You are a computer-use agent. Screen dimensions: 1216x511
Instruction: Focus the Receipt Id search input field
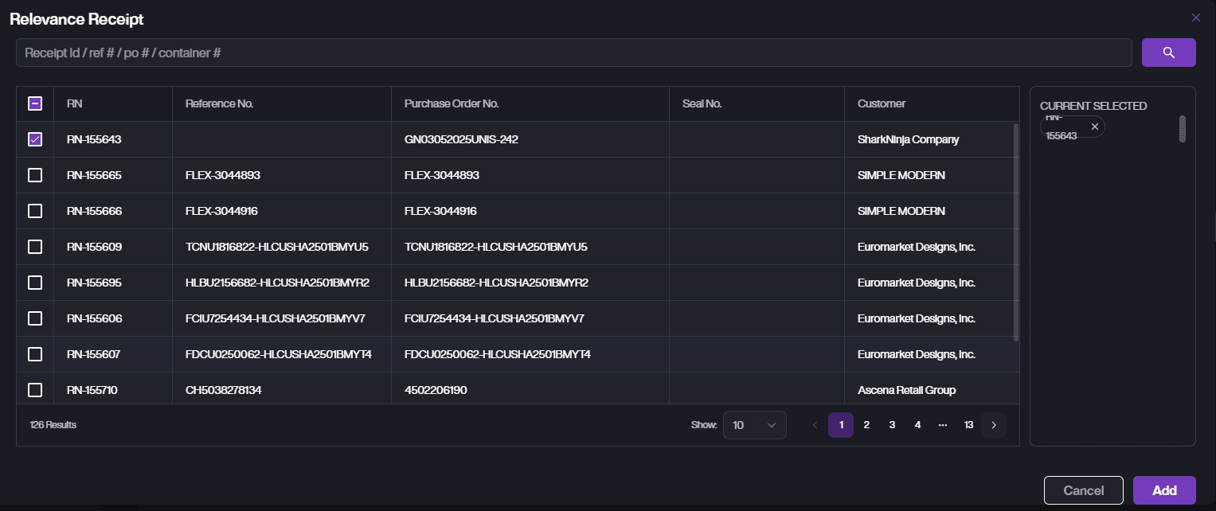coord(573,53)
